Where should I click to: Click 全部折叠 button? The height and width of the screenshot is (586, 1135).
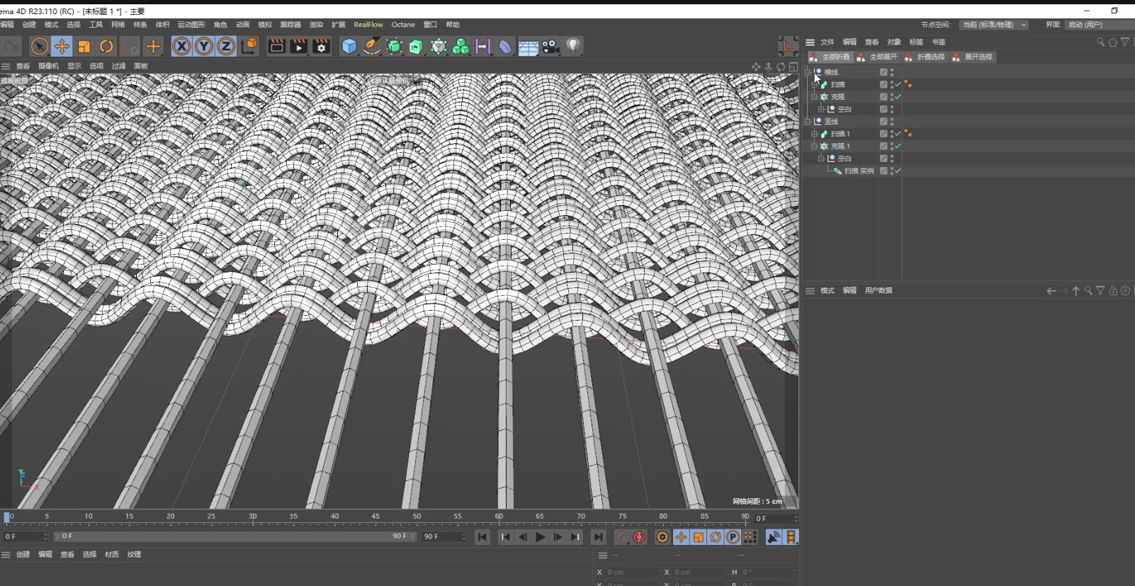[829, 57]
